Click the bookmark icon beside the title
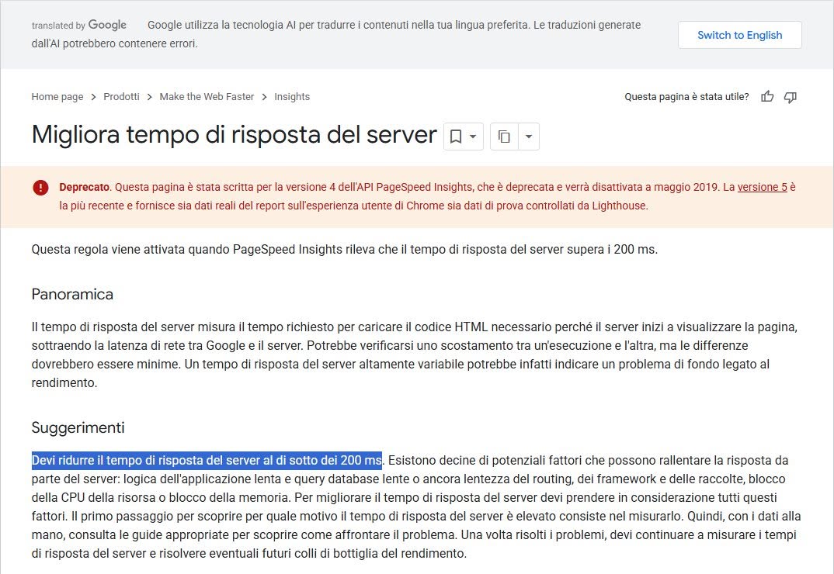The image size is (834, 574). tap(456, 137)
